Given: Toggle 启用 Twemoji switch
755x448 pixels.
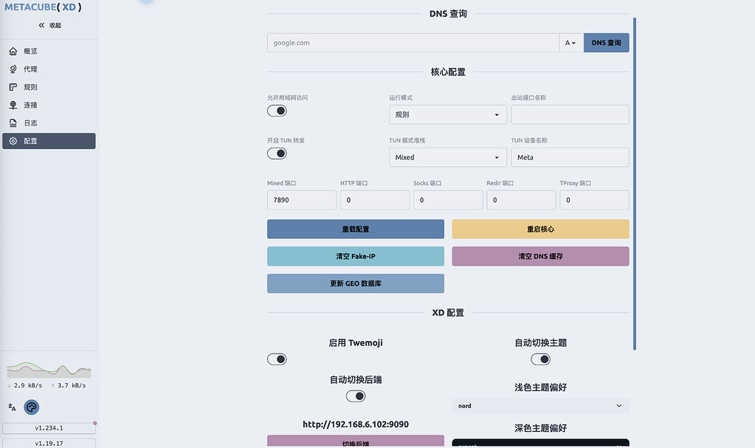Looking at the screenshot, I should pyautogui.click(x=277, y=359).
